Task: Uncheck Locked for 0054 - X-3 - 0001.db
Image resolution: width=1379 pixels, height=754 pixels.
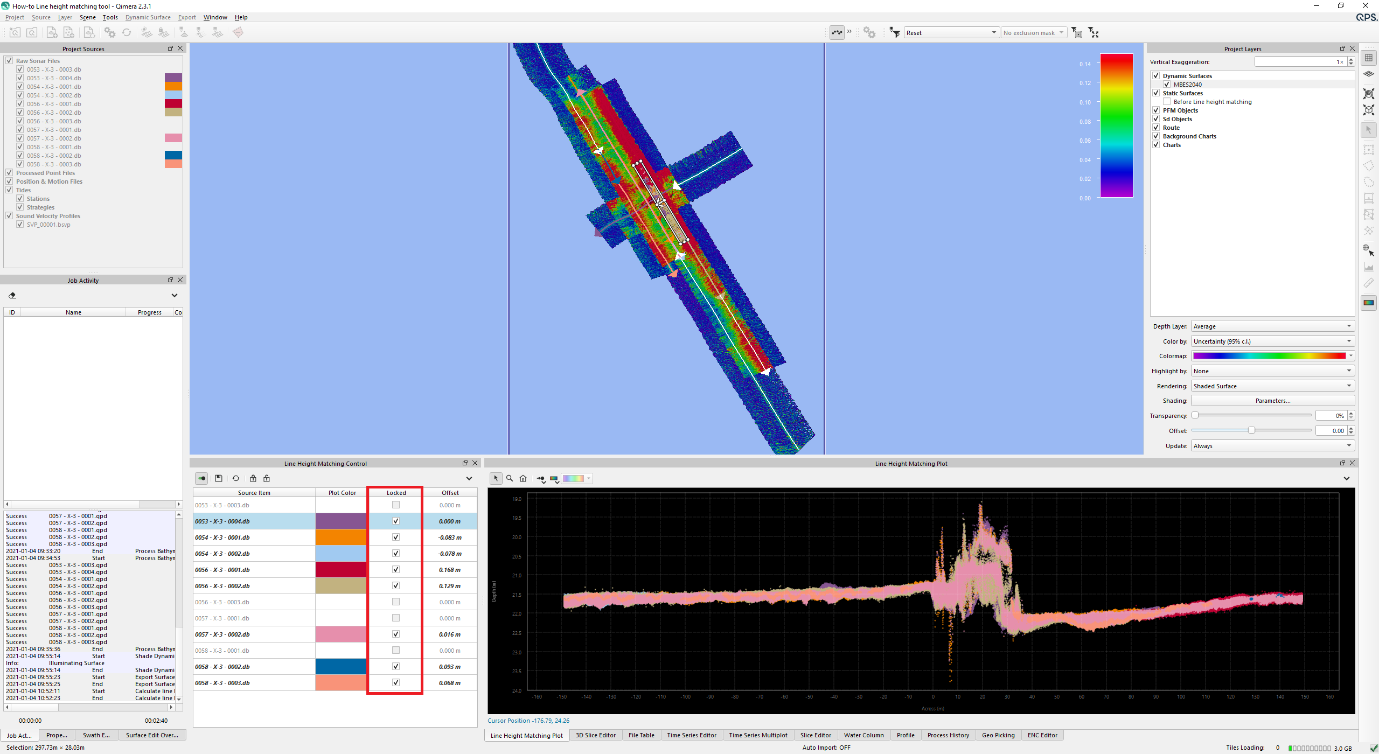Action: click(396, 537)
